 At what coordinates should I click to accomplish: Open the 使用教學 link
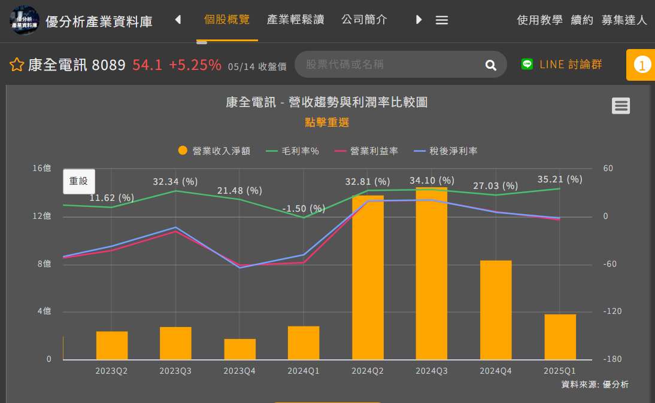coord(539,20)
